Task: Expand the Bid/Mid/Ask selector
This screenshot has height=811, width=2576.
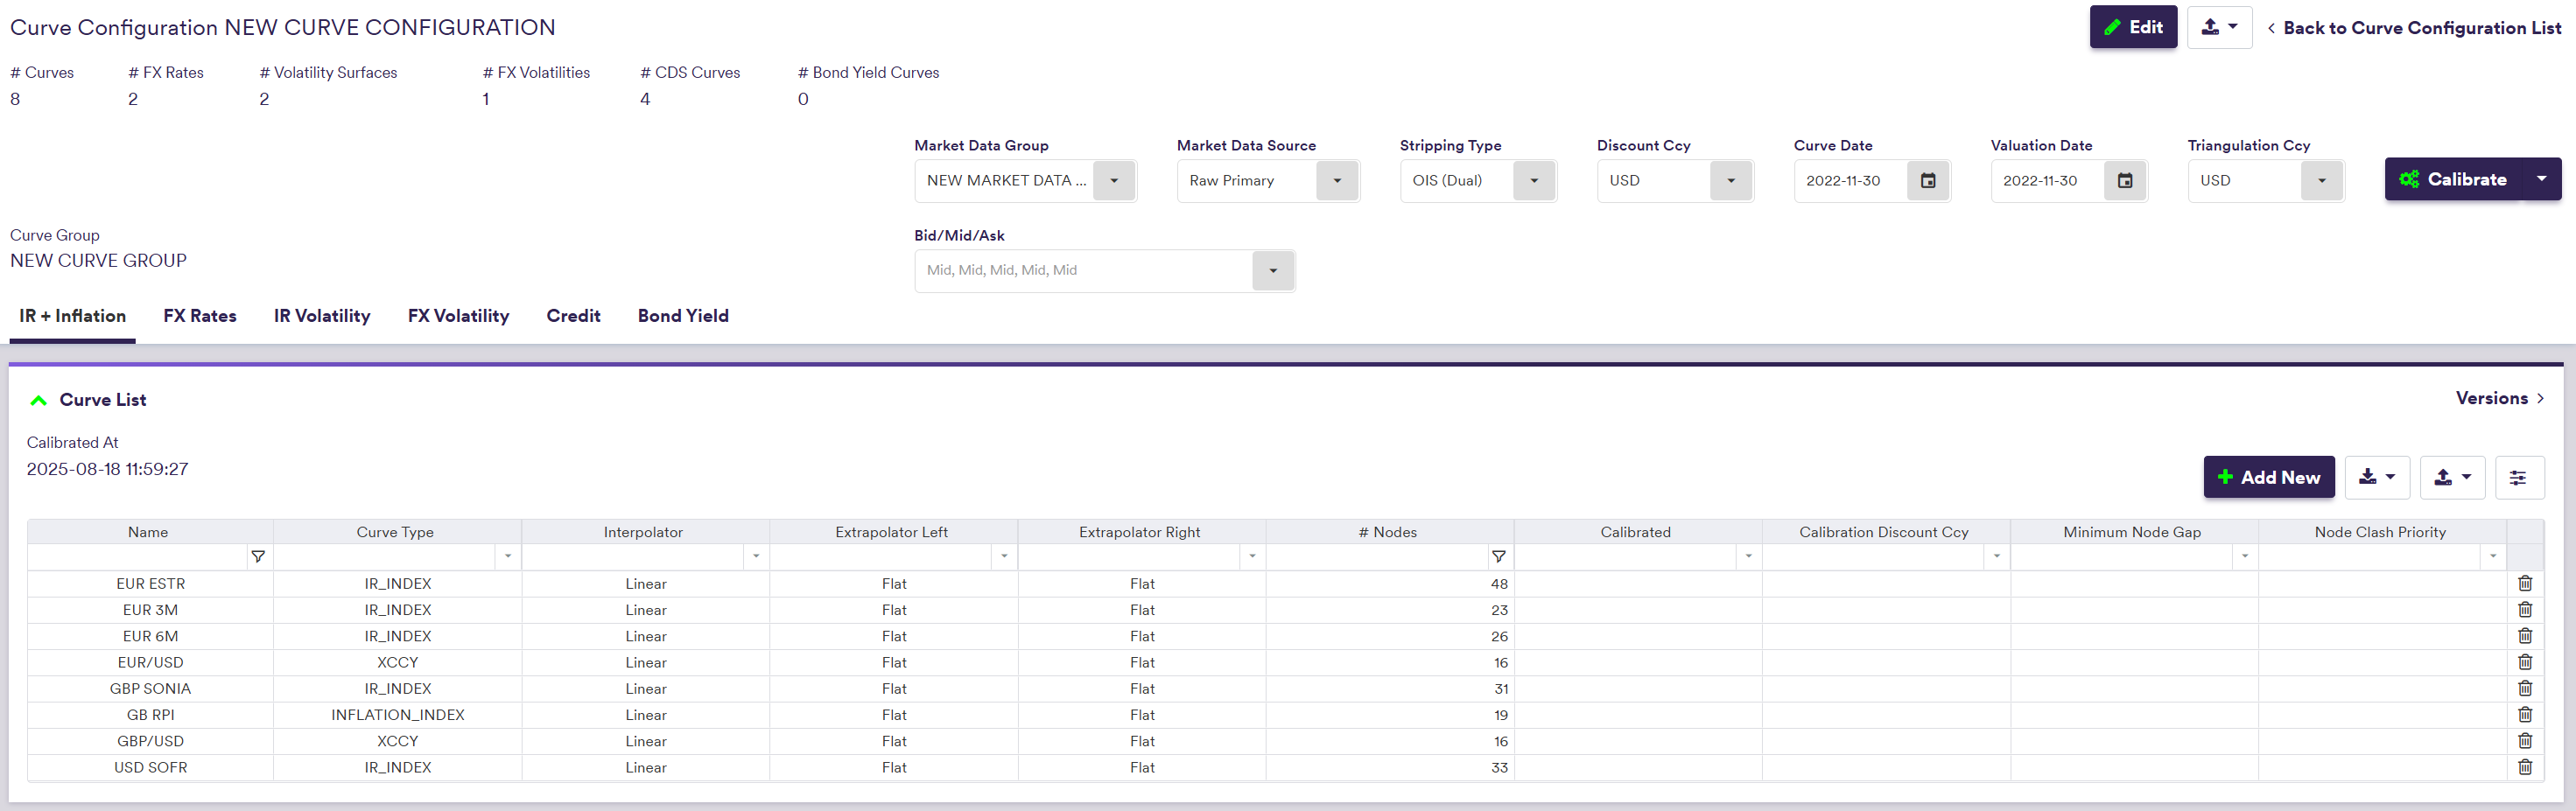Action: click(x=1272, y=271)
